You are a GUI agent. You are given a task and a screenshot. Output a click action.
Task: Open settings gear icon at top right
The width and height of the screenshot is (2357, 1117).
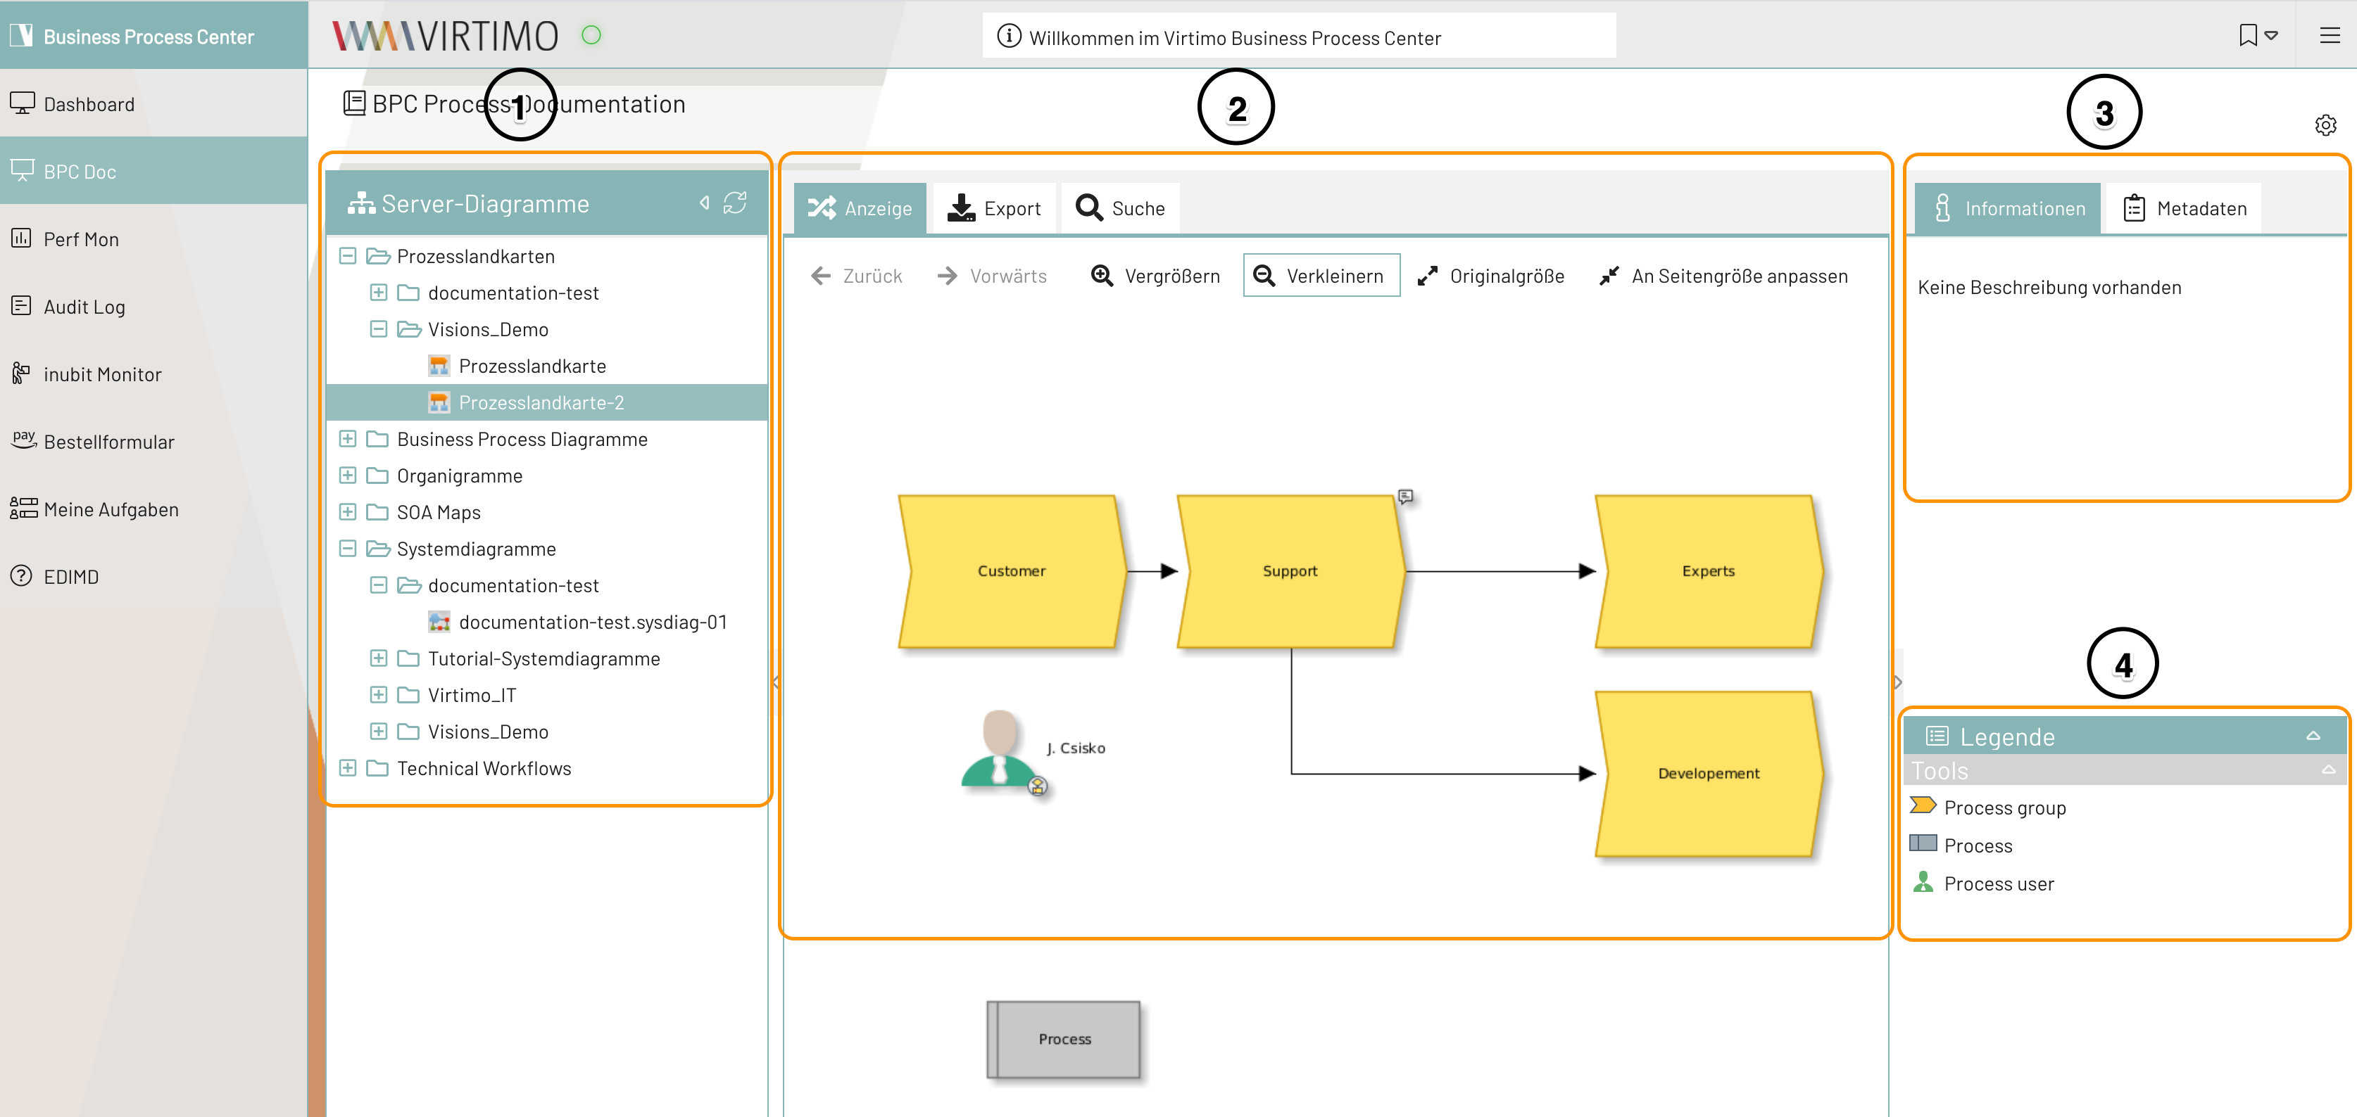(2325, 125)
